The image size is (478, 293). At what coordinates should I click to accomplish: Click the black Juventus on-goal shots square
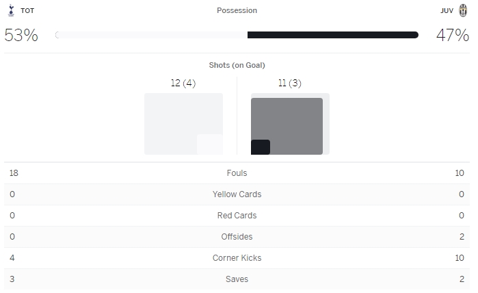point(261,147)
